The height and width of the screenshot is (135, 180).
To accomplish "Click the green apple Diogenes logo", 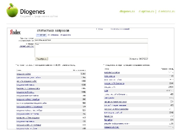I will pyautogui.click(x=12, y=10).
